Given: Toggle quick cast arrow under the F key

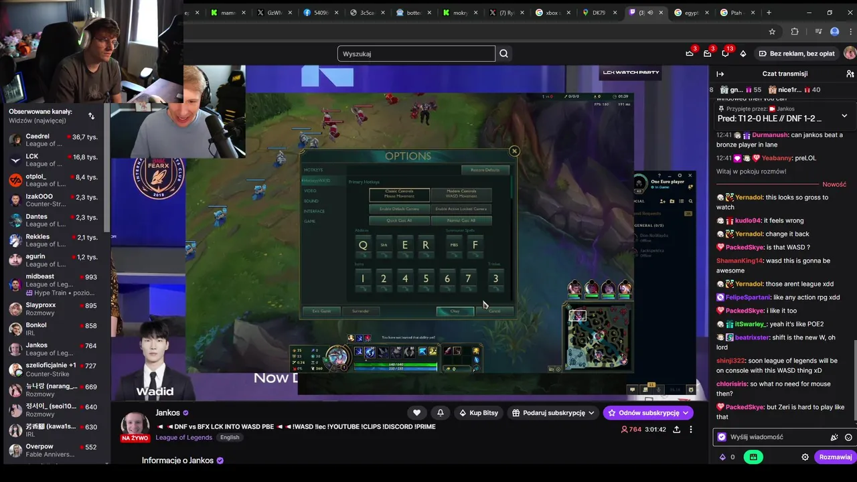Looking at the screenshot, I should click(x=475, y=256).
